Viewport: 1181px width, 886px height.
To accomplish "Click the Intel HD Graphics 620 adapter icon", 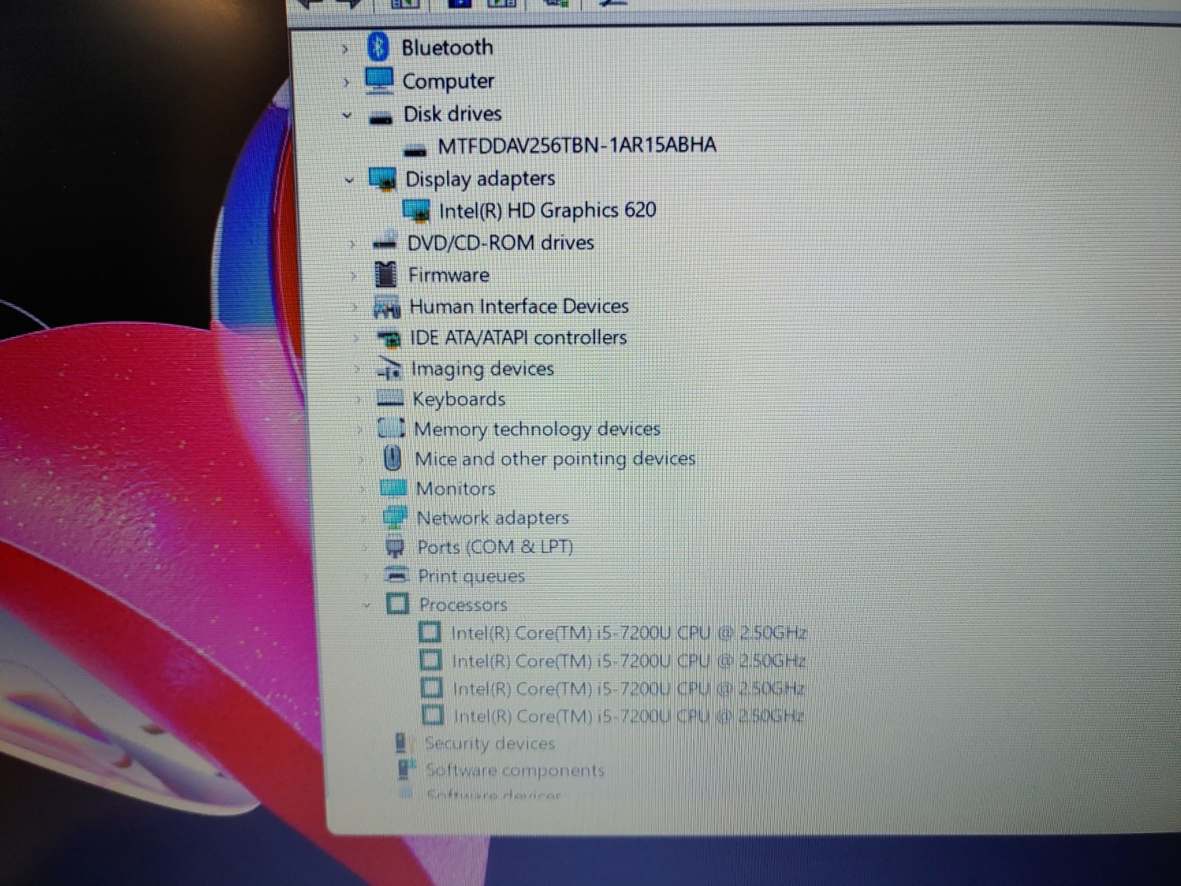I will (x=417, y=211).
